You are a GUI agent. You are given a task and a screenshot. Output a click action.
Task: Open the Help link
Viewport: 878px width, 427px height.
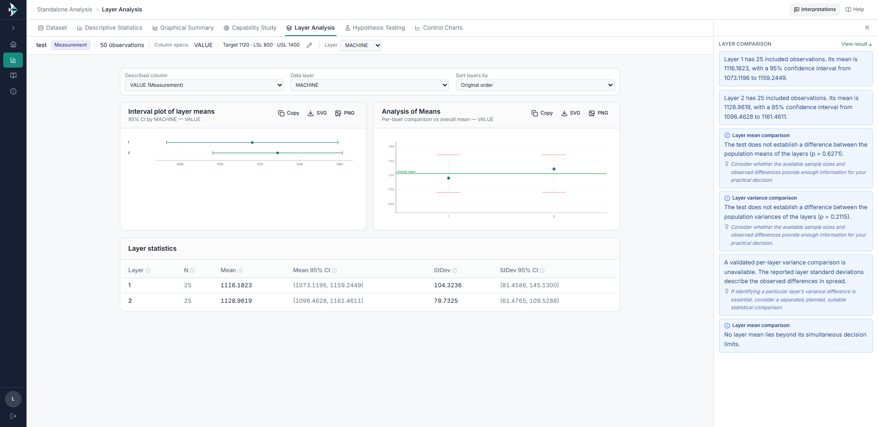(855, 10)
